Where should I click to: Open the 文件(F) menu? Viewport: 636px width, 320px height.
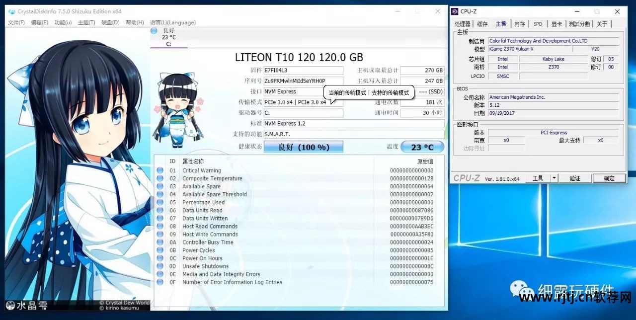[x=16, y=22]
